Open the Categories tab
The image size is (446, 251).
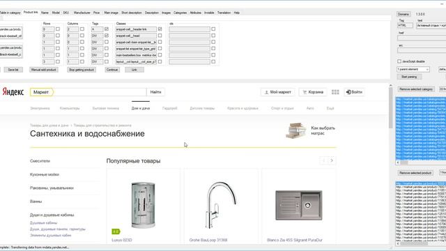tap(180, 13)
